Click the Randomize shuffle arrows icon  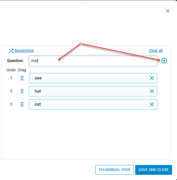click(11, 51)
